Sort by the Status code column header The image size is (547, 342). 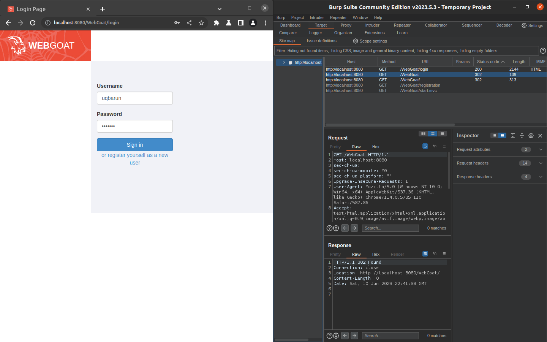[x=490, y=62]
